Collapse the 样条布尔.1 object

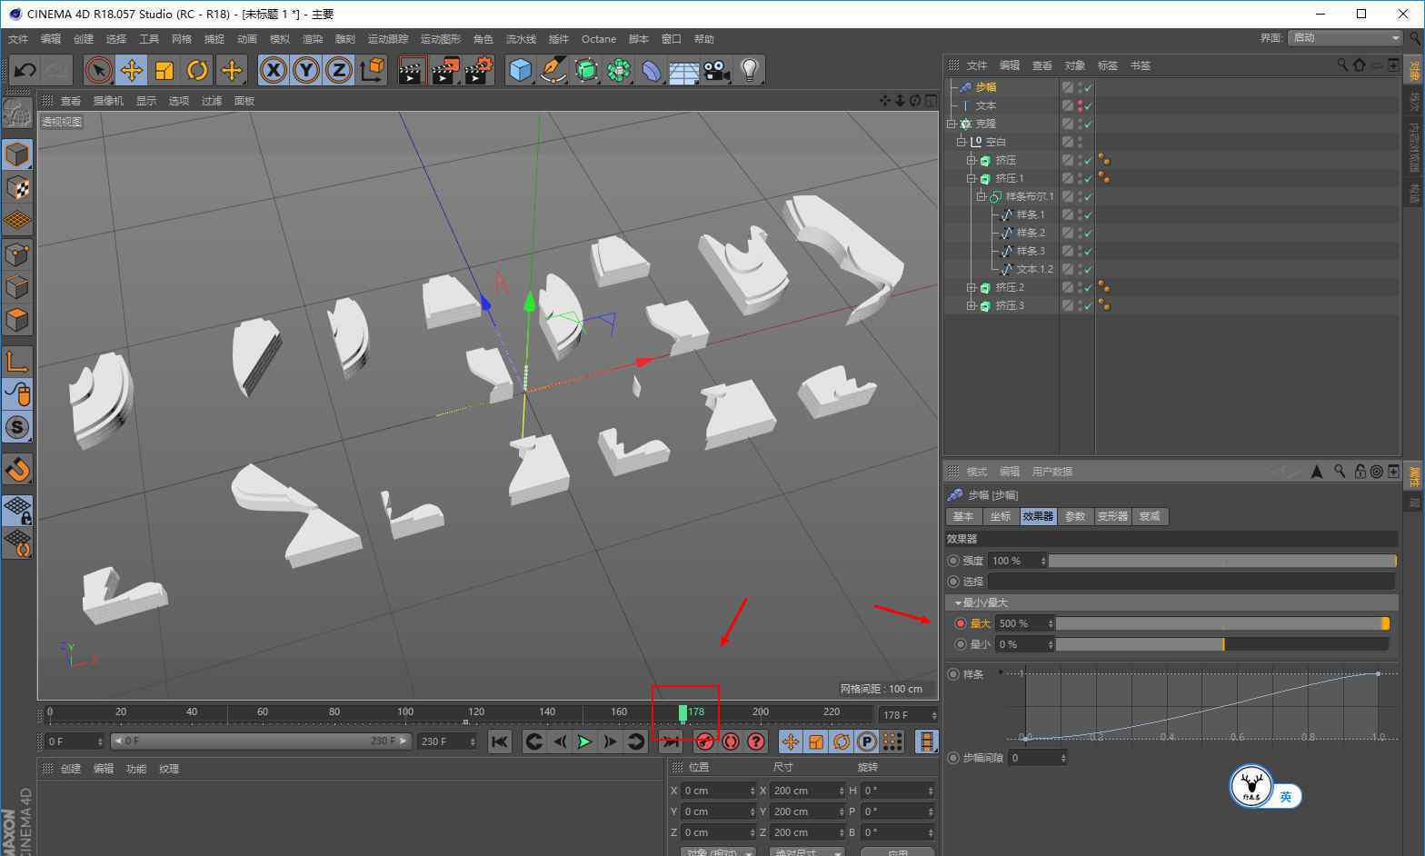981,196
